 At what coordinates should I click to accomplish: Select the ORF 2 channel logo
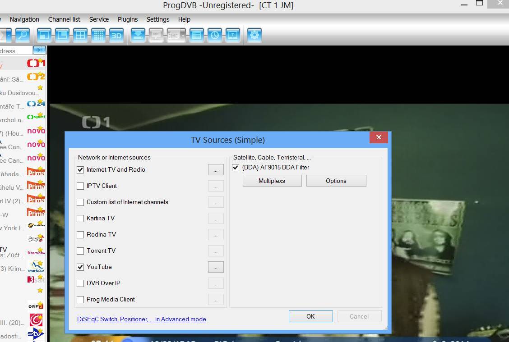[36, 306]
